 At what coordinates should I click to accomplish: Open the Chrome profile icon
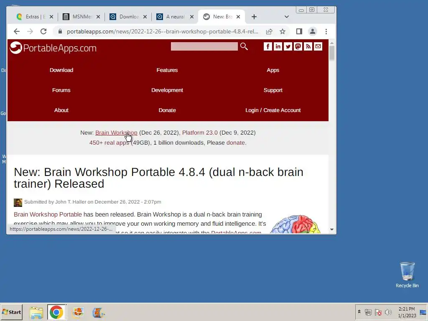pos(313,31)
